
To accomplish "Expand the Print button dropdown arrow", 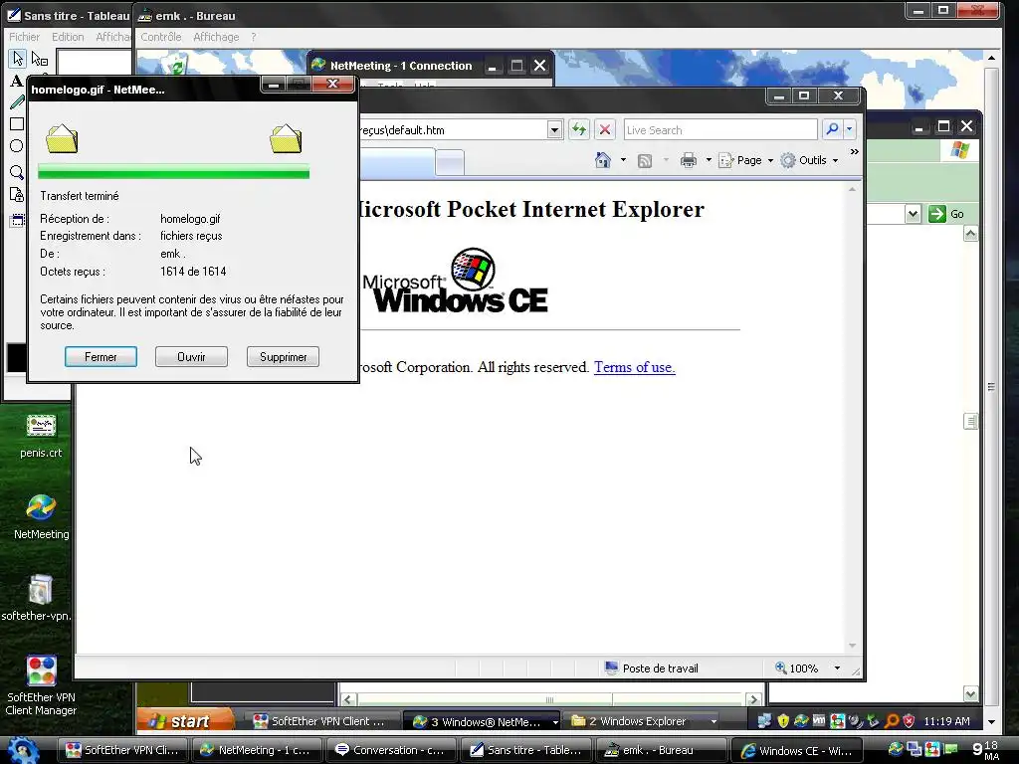I will [x=709, y=160].
